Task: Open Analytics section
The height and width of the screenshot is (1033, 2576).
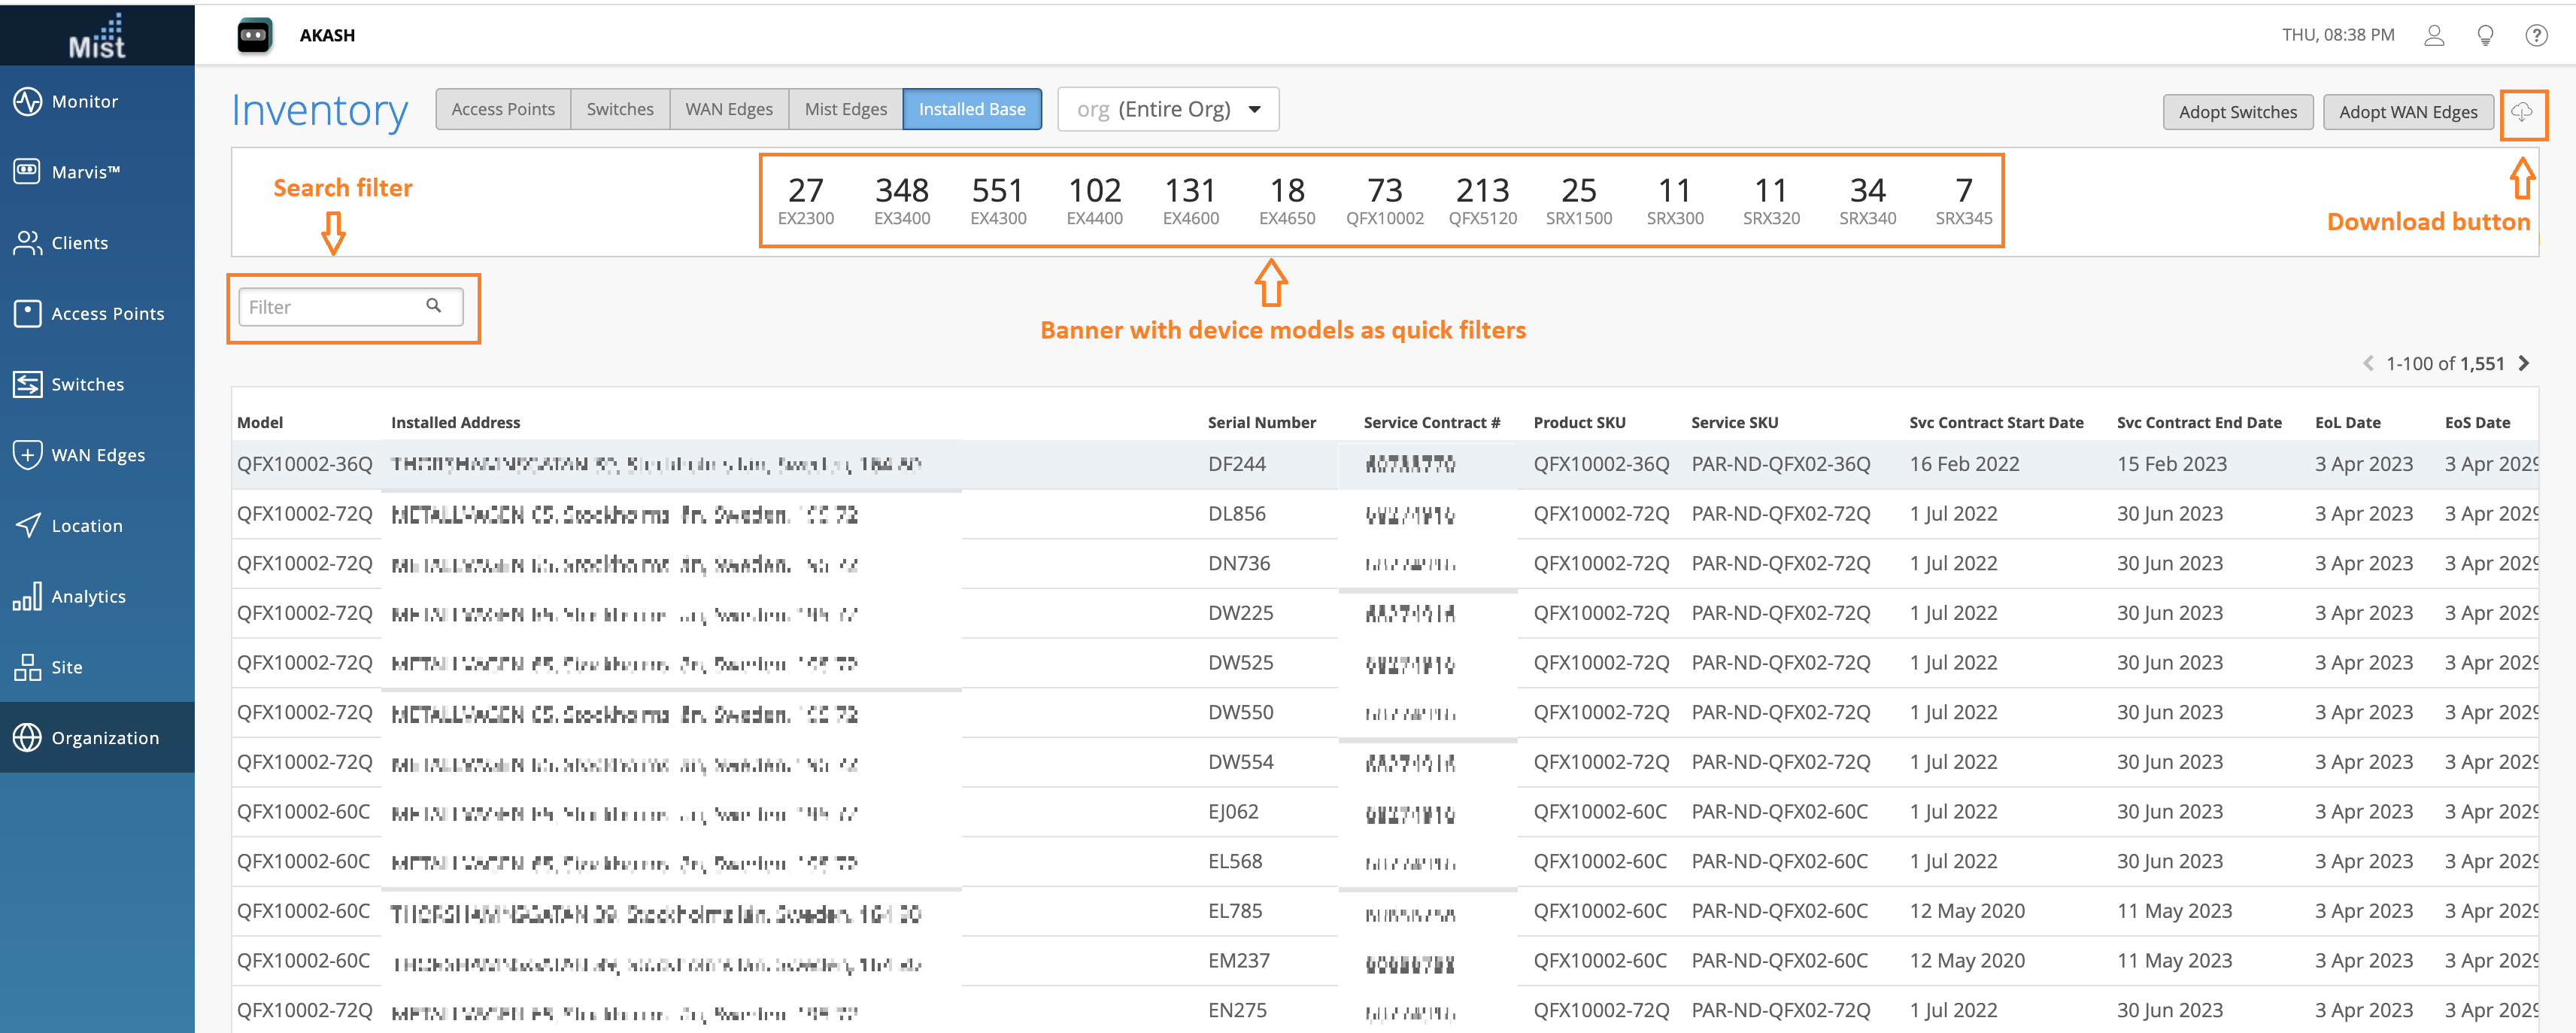Action: (x=88, y=596)
